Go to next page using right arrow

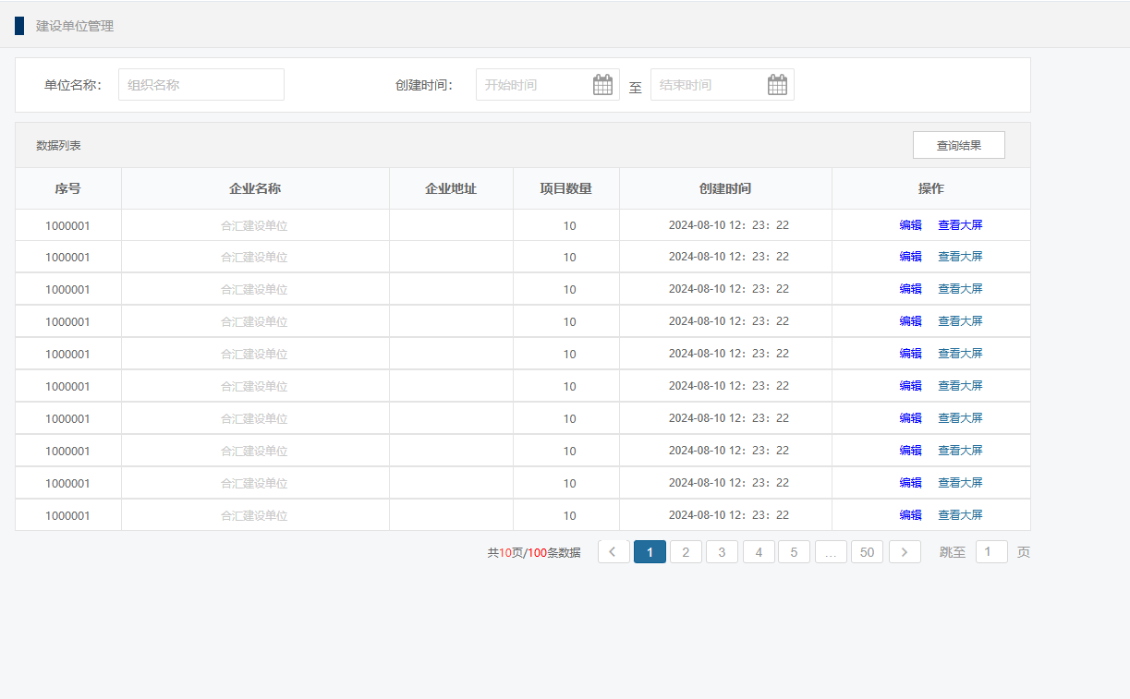[x=905, y=552]
